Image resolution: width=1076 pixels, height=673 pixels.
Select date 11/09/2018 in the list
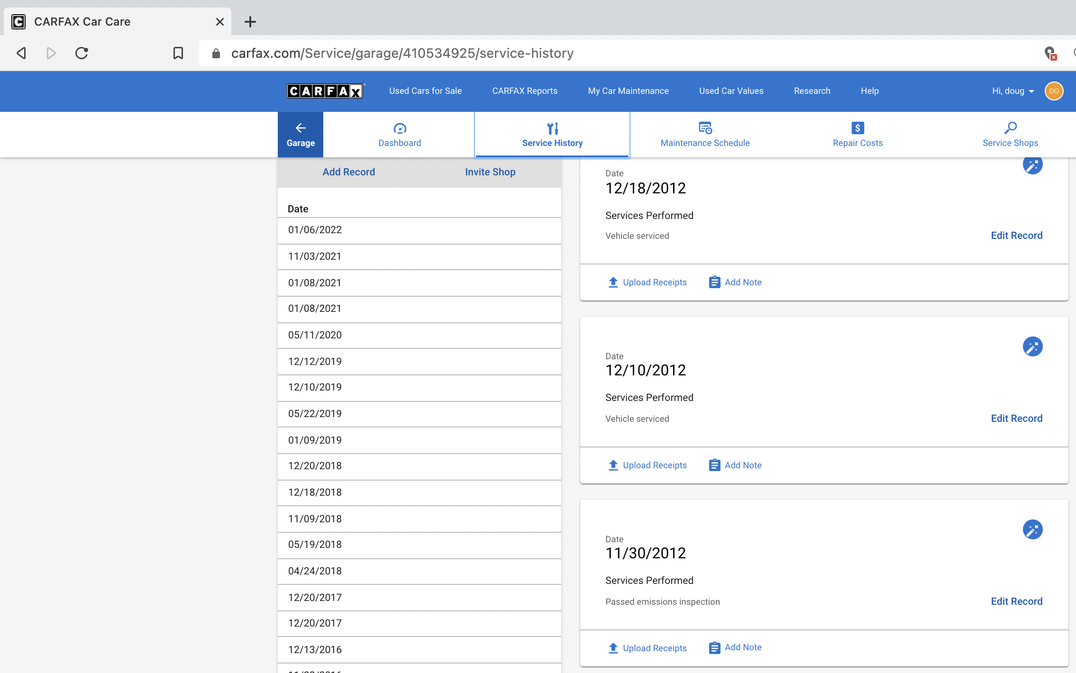coord(419,519)
